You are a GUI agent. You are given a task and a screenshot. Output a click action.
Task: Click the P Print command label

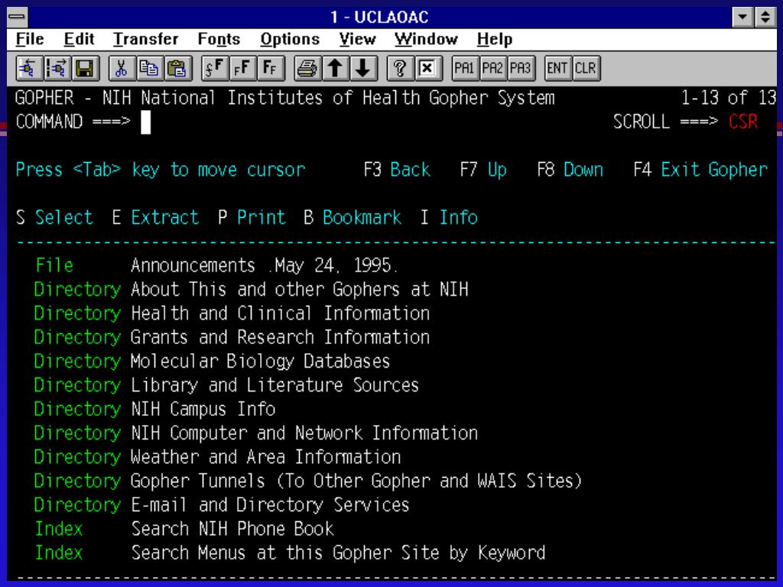pyautogui.click(x=252, y=218)
